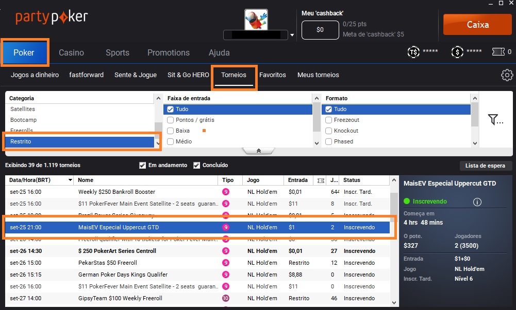
Task: Toggle Concluído checkbox
Action: click(x=196, y=166)
